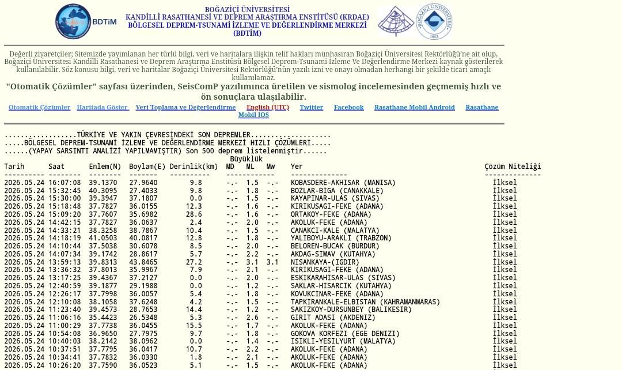Click the Boğaziçi University round seal
This screenshot has width=622, height=370.
pos(434,21)
